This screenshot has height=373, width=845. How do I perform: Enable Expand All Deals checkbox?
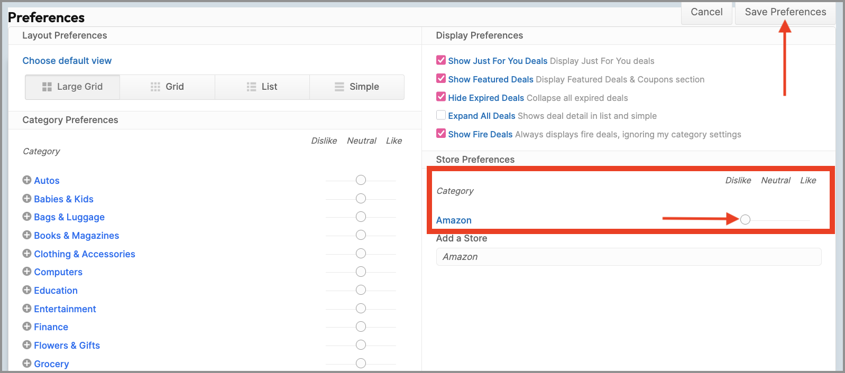click(441, 115)
